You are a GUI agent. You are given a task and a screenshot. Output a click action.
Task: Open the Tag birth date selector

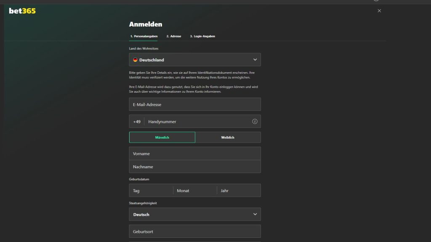tap(151, 190)
